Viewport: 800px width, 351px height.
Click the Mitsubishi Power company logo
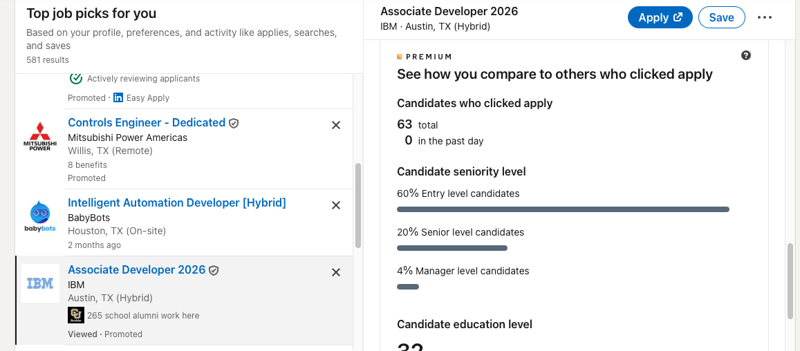tap(40, 136)
